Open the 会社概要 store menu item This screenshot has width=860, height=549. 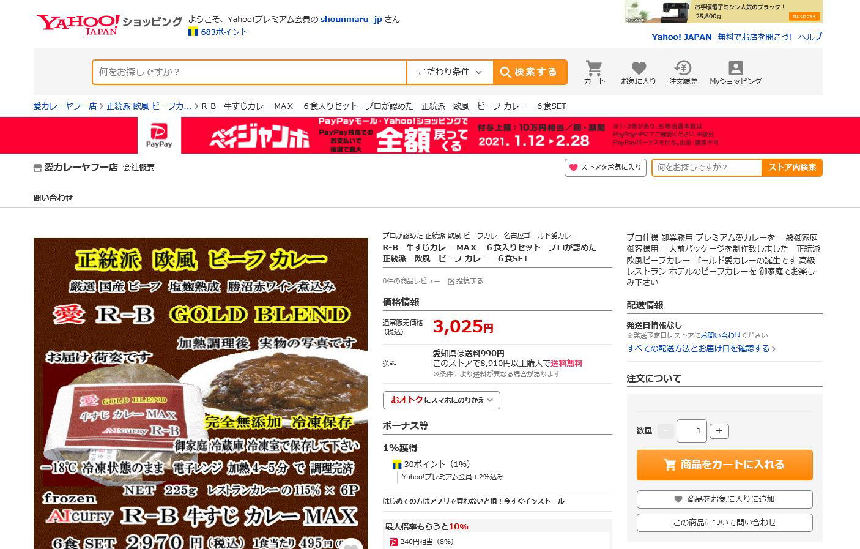(139, 167)
